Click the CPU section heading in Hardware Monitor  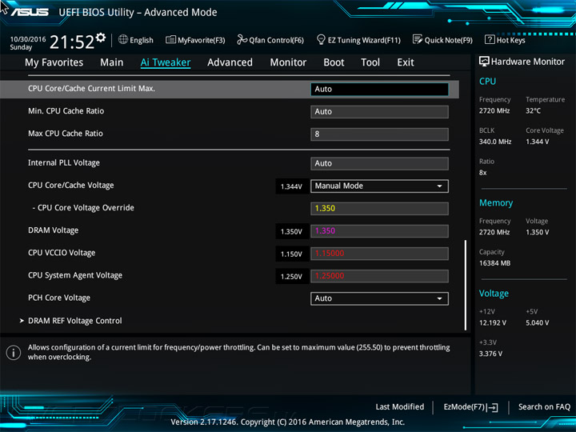click(487, 81)
